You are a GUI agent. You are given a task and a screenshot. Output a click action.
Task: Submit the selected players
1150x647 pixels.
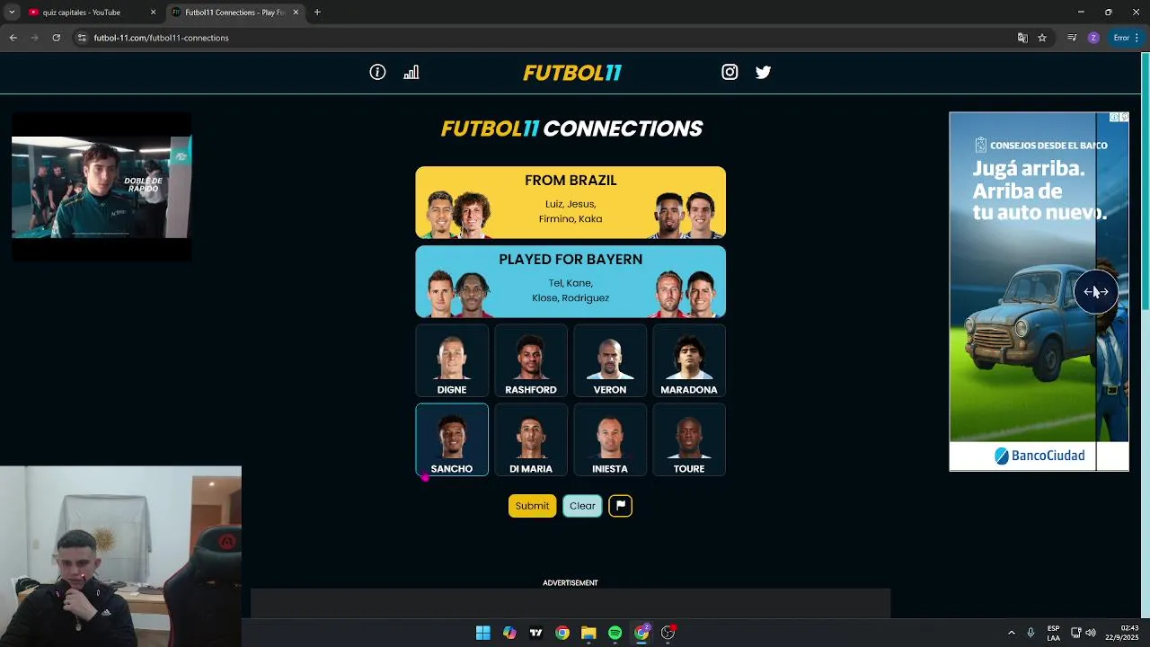point(532,506)
